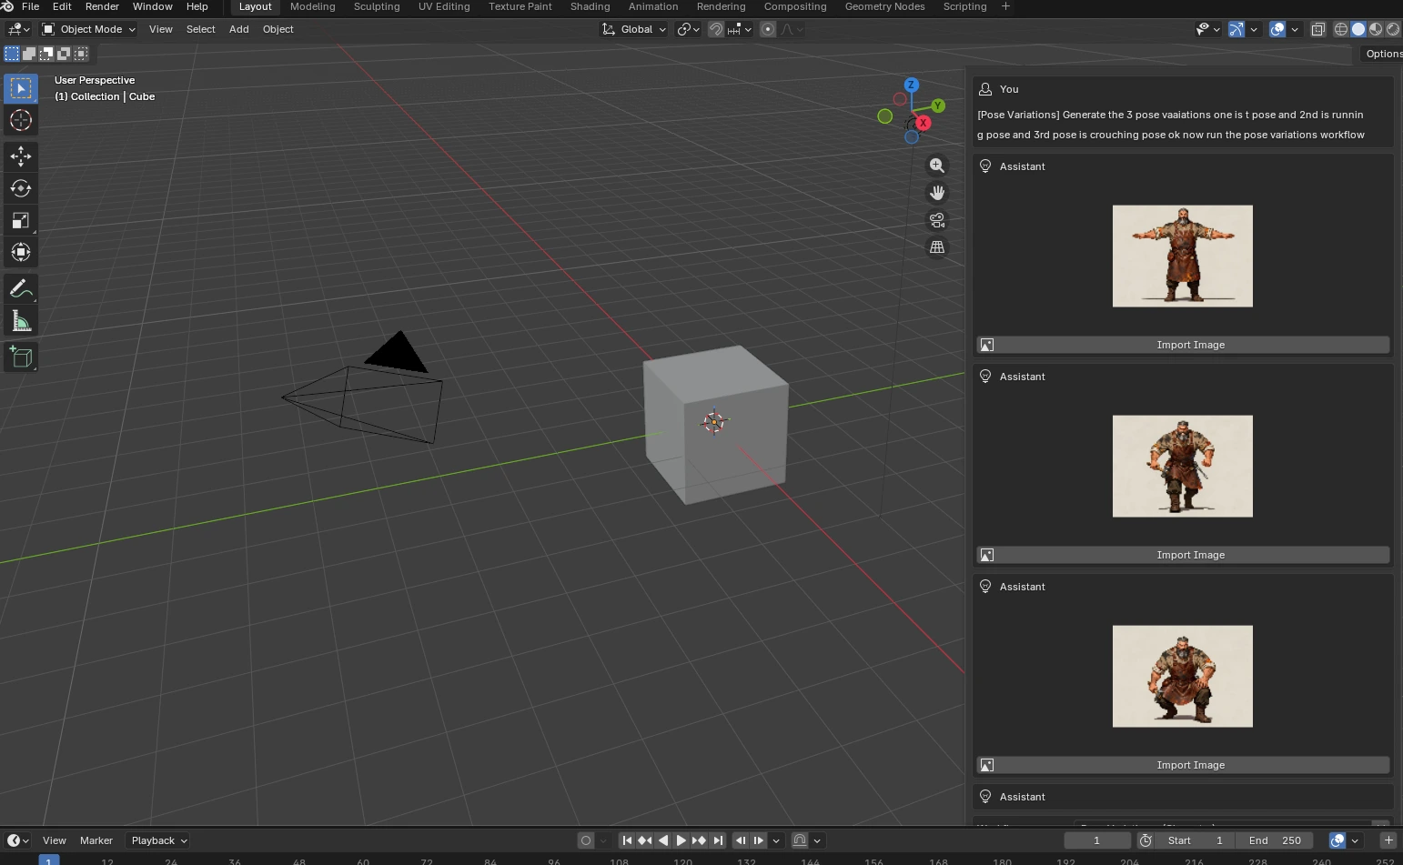Switch to rendered shading
Viewport: 1403px width, 865px height.
(1393, 29)
